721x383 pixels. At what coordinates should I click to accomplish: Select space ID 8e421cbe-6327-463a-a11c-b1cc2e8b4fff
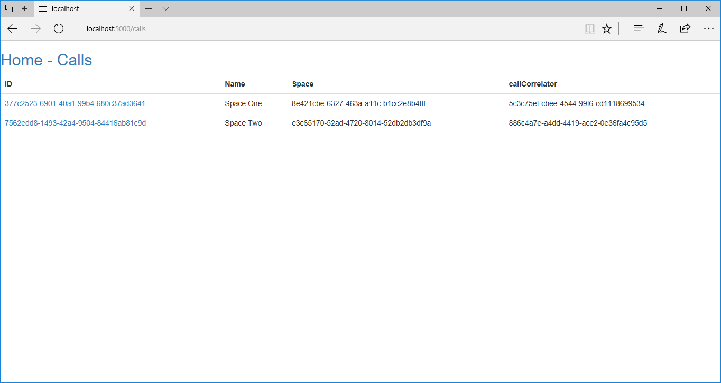point(358,104)
